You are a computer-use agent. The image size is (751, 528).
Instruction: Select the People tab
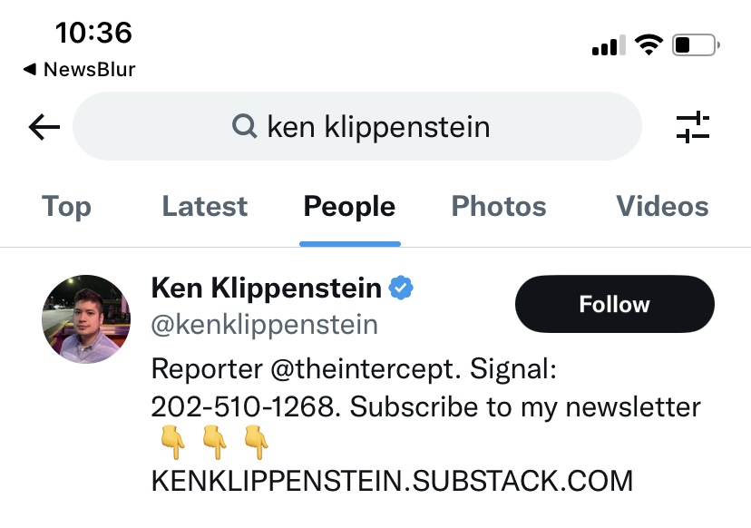[x=349, y=207]
